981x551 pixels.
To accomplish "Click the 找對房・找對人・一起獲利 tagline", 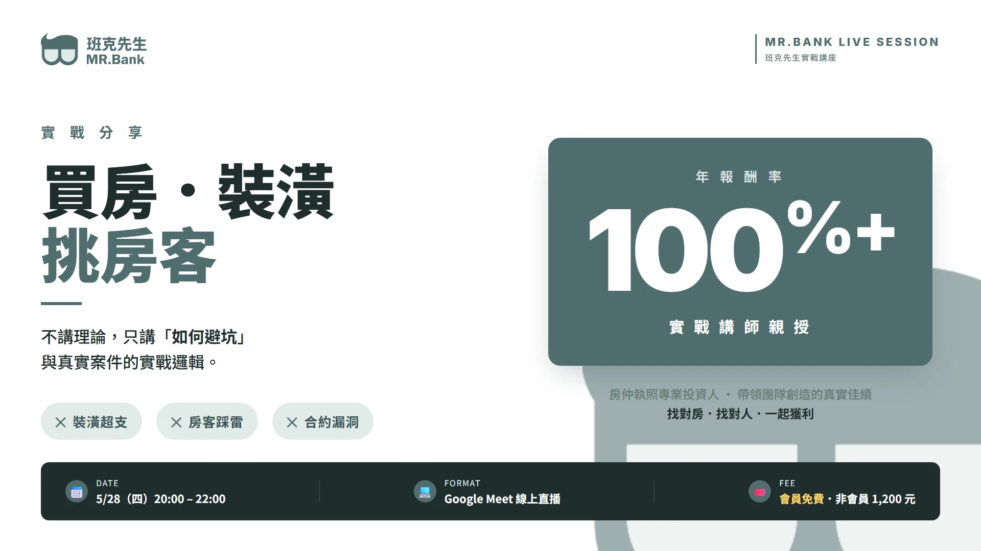I will (740, 414).
